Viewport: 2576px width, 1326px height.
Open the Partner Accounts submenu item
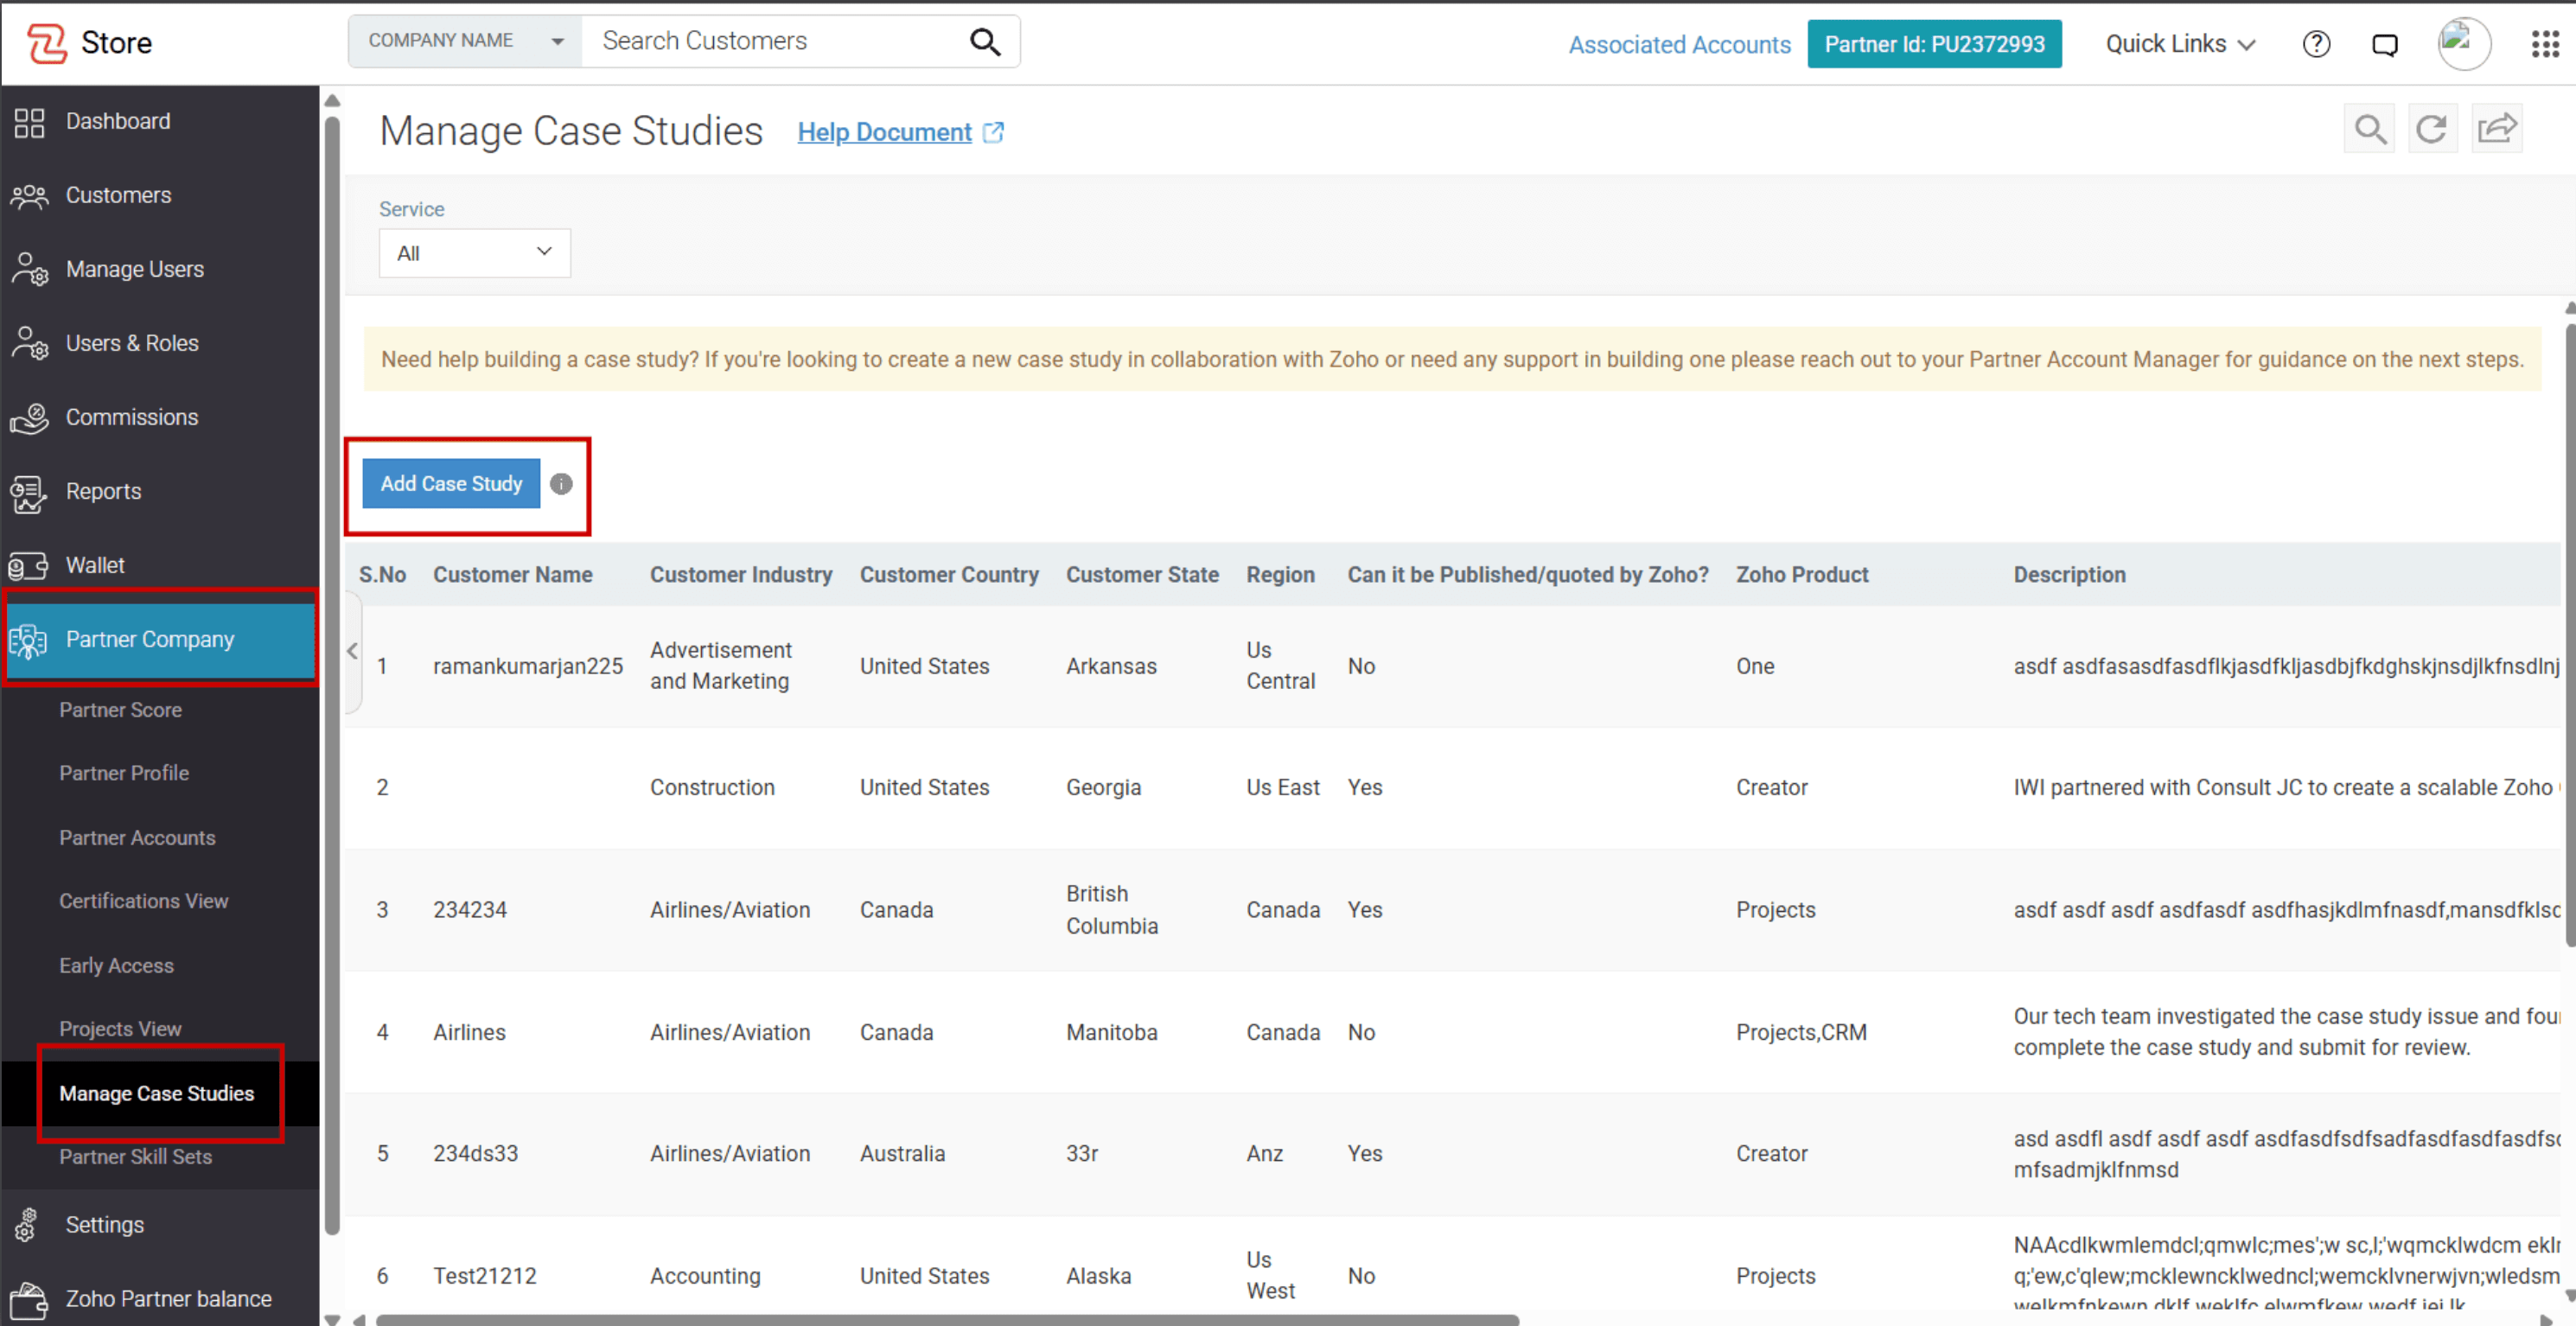[x=137, y=838]
